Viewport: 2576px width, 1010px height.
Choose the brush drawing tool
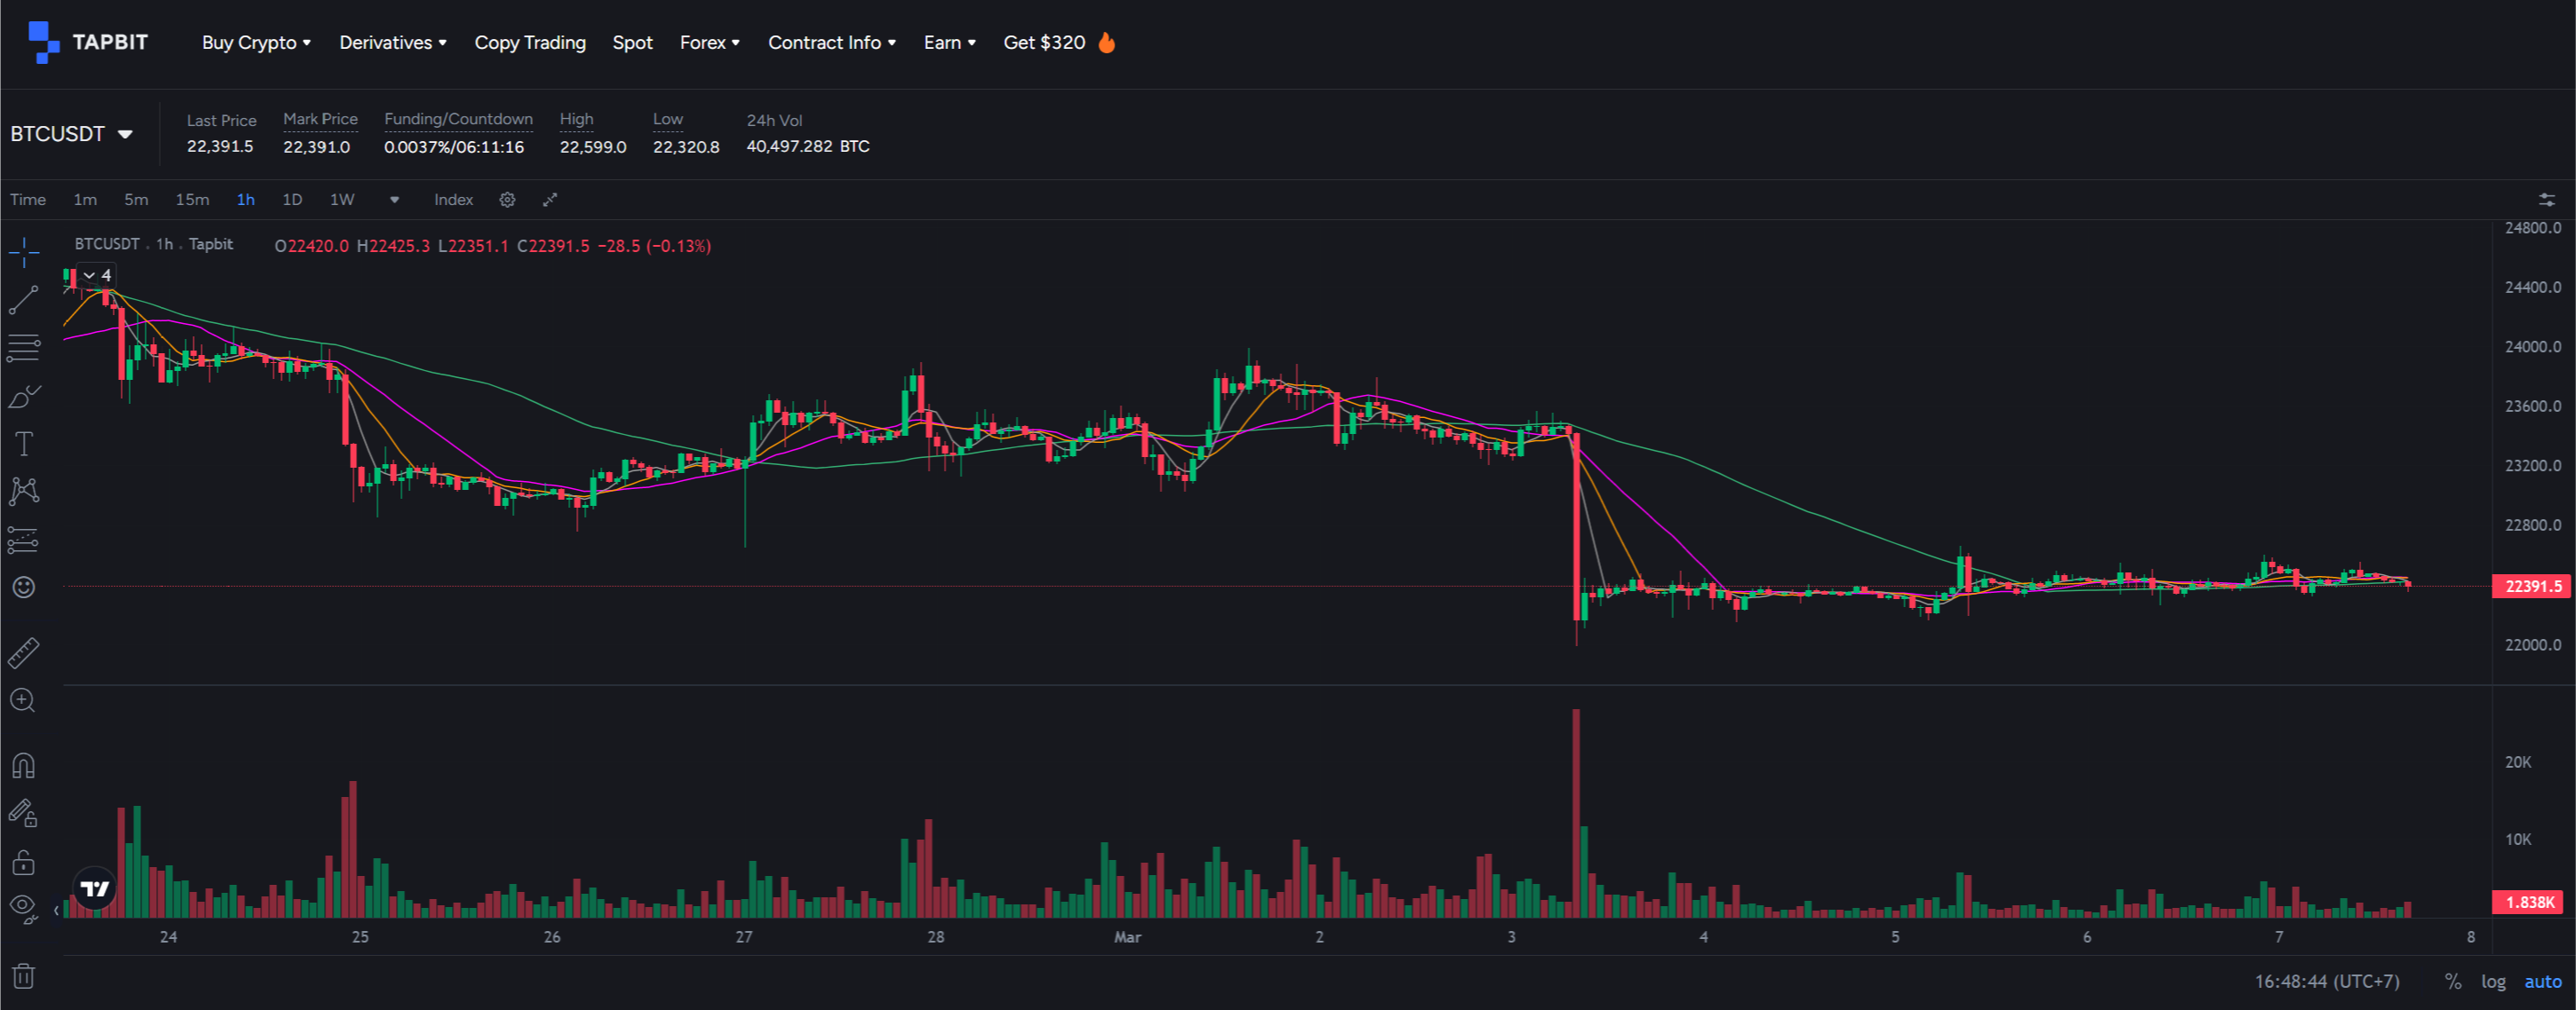pos(23,397)
